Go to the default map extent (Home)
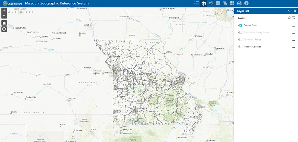 tap(4, 23)
